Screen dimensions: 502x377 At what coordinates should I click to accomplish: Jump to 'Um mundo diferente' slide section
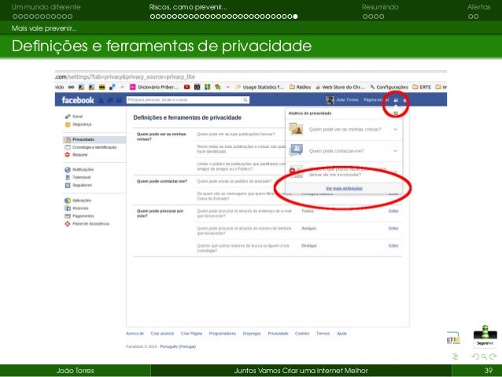tap(46, 7)
